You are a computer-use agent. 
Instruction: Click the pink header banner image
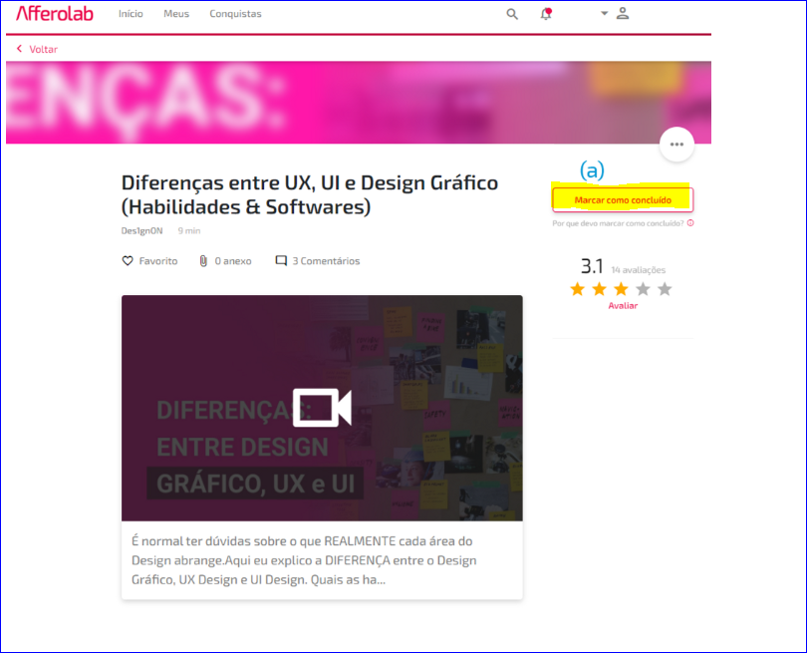pos(359,103)
